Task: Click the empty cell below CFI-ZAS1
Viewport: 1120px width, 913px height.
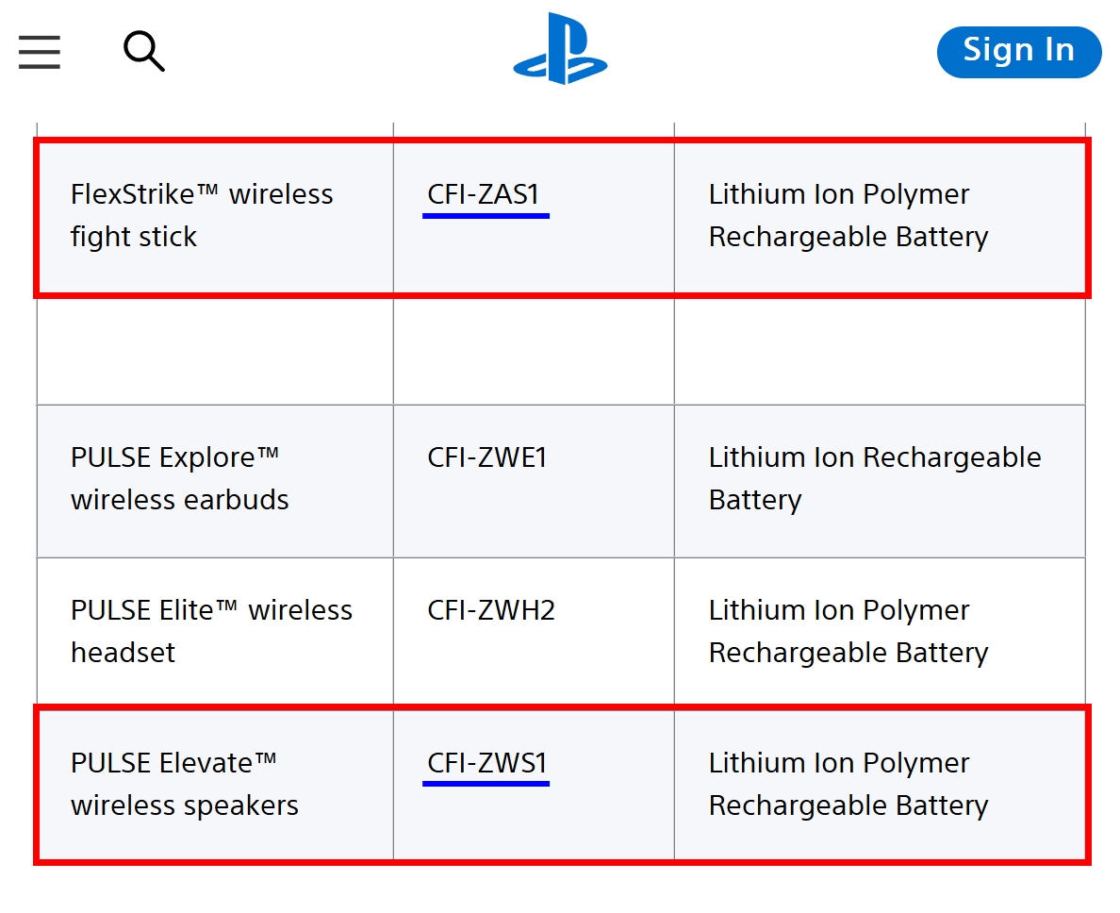Action: click(x=534, y=351)
